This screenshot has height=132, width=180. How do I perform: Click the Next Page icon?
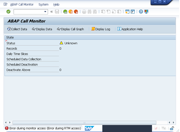click(114, 12)
